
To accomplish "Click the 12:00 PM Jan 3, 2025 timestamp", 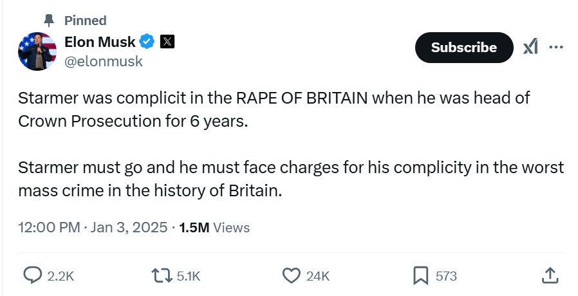I will click(93, 227).
